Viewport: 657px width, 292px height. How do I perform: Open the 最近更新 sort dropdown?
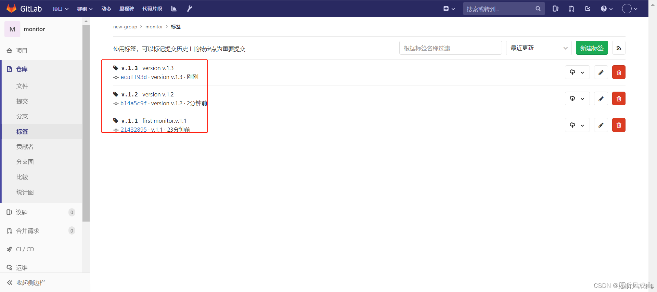[539, 48]
